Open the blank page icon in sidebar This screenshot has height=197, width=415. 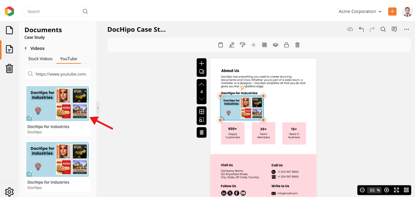(9, 30)
